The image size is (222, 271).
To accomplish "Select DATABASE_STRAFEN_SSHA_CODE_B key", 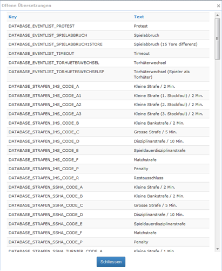I will point(45,196).
